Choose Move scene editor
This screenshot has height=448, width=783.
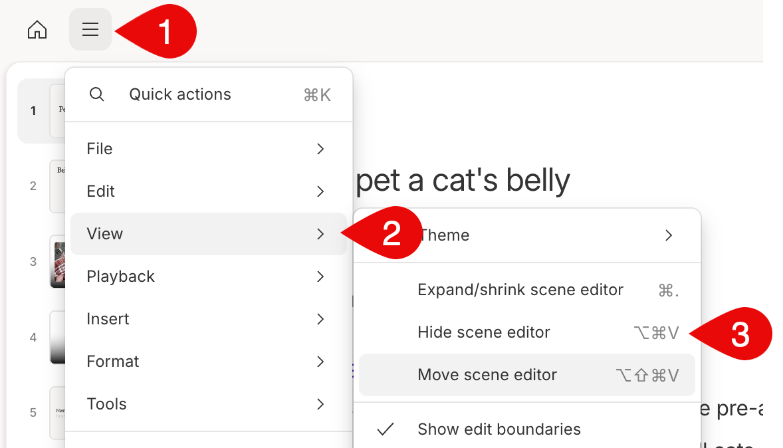527,375
